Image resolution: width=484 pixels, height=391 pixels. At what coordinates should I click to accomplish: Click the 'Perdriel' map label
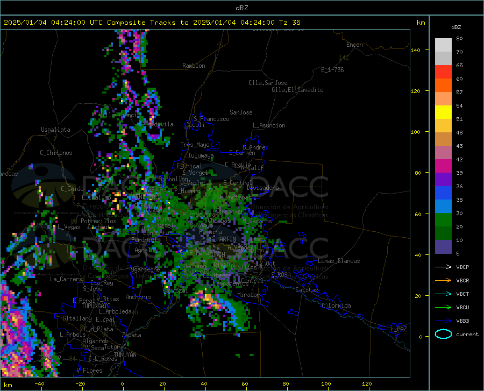[x=144, y=239]
